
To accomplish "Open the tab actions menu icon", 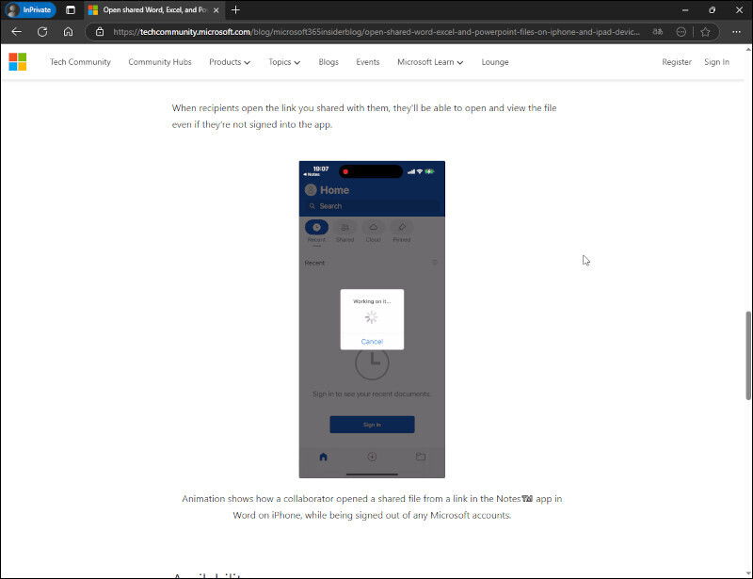I will 71,9.
